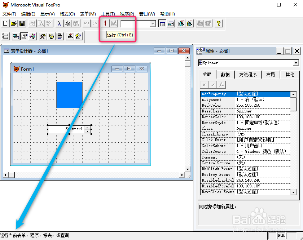Switch to the 数据 properties tab
303x240 pixels.
tap(225, 75)
